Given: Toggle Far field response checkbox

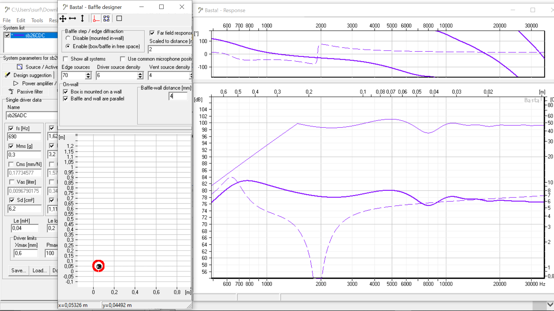Looking at the screenshot, I should point(152,33).
